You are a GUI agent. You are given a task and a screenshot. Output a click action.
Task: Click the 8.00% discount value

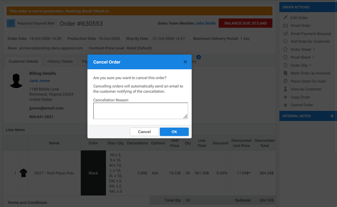tap(222, 173)
